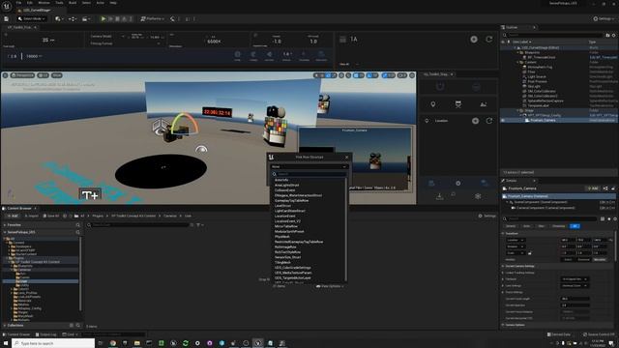
Task: Click the Outliner settings gear icon
Action: point(614,35)
